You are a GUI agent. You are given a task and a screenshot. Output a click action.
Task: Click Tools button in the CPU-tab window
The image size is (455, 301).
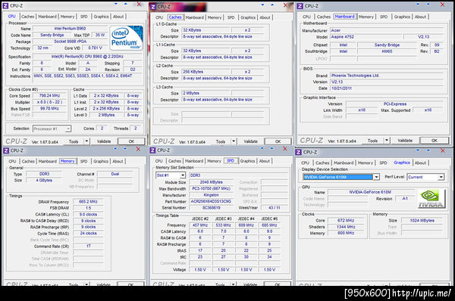[x=74, y=141]
